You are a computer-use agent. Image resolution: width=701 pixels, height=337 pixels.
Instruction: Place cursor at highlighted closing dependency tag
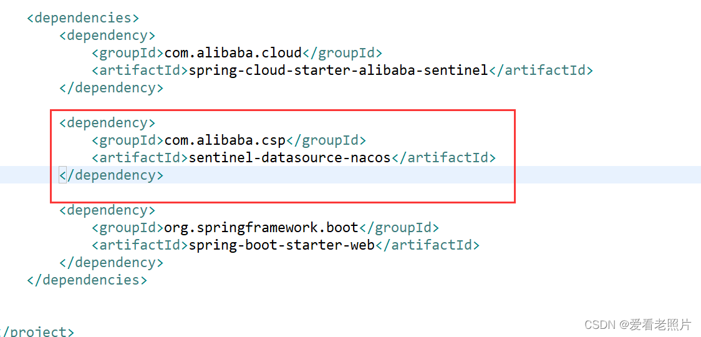pyautogui.click(x=111, y=175)
